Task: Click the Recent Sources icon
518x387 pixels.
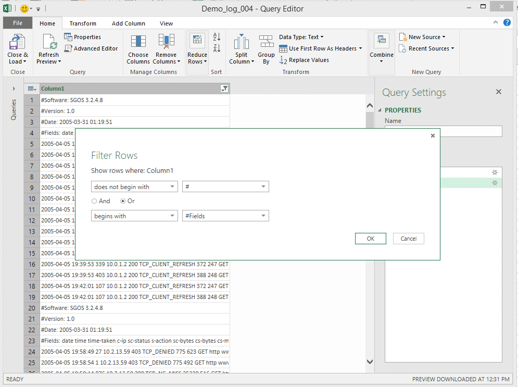Action: click(402, 48)
